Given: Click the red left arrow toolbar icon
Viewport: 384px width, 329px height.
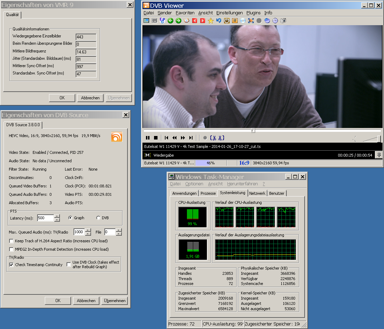Looking at the screenshot, I should (x=195, y=21).
